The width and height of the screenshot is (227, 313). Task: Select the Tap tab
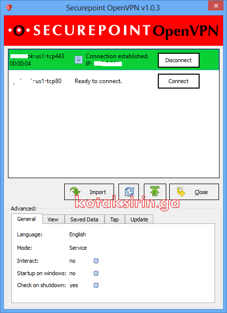pyautogui.click(x=114, y=219)
